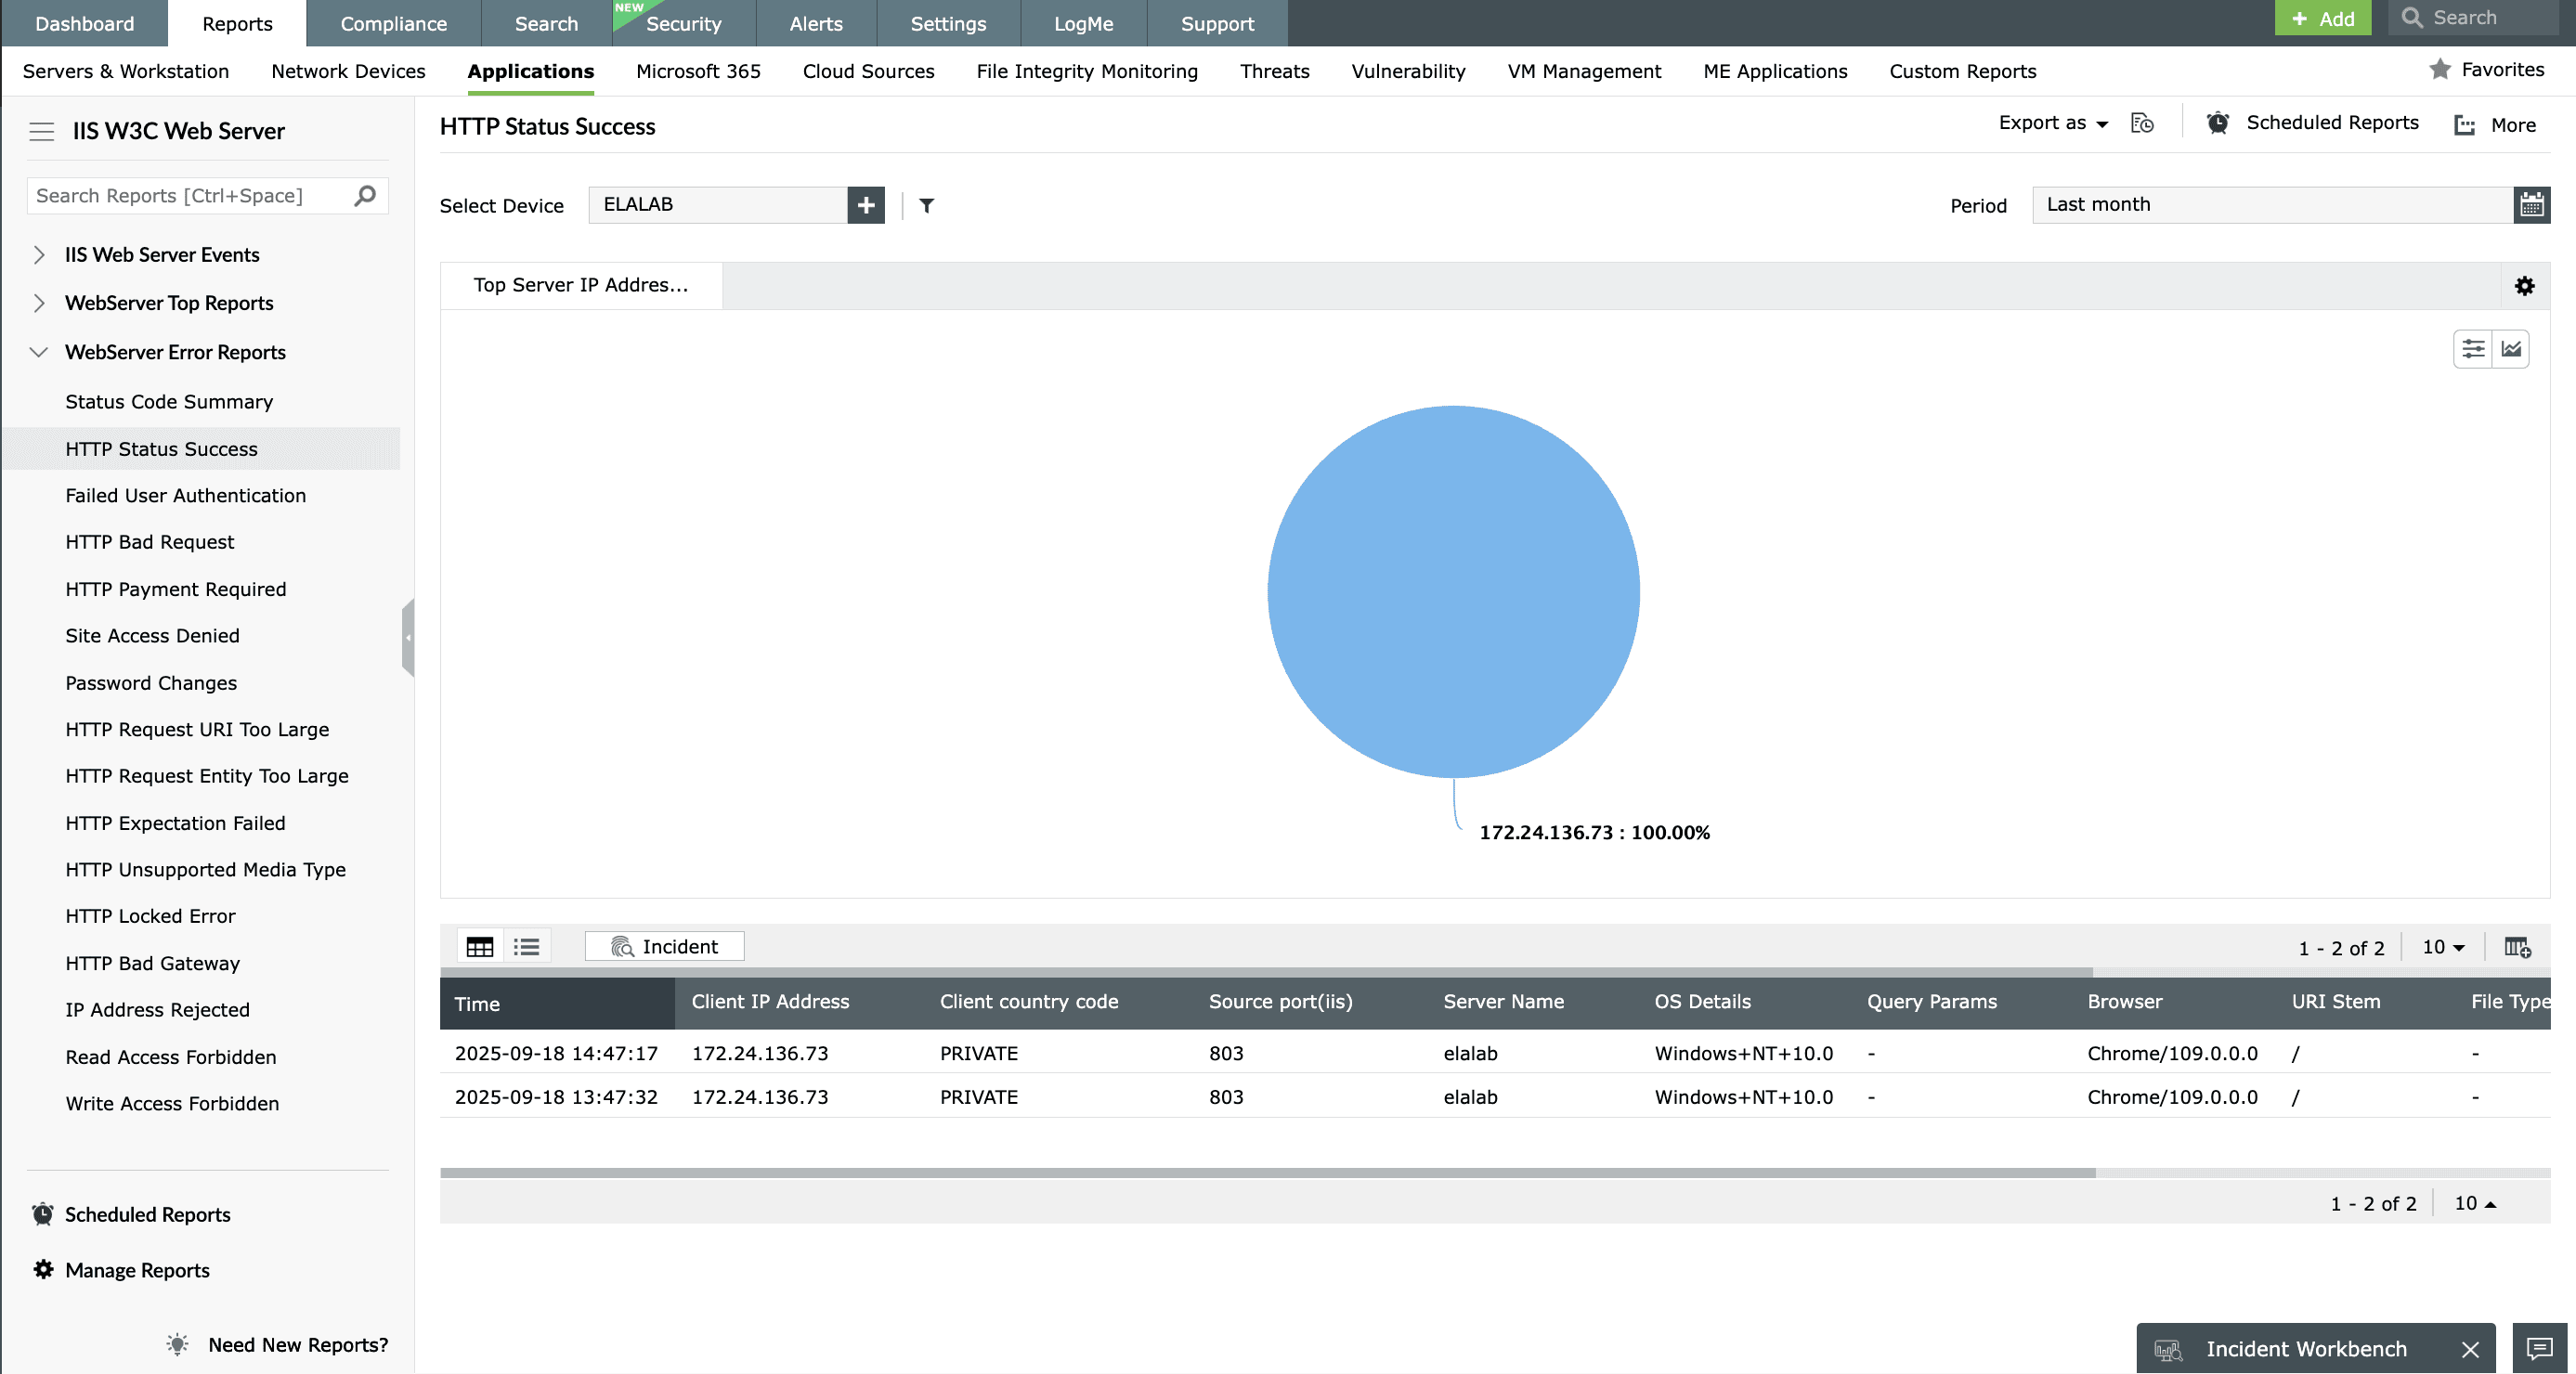The image size is (2576, 1374).
Task: Open the Manage Reports link
Action: (137, 1270)
